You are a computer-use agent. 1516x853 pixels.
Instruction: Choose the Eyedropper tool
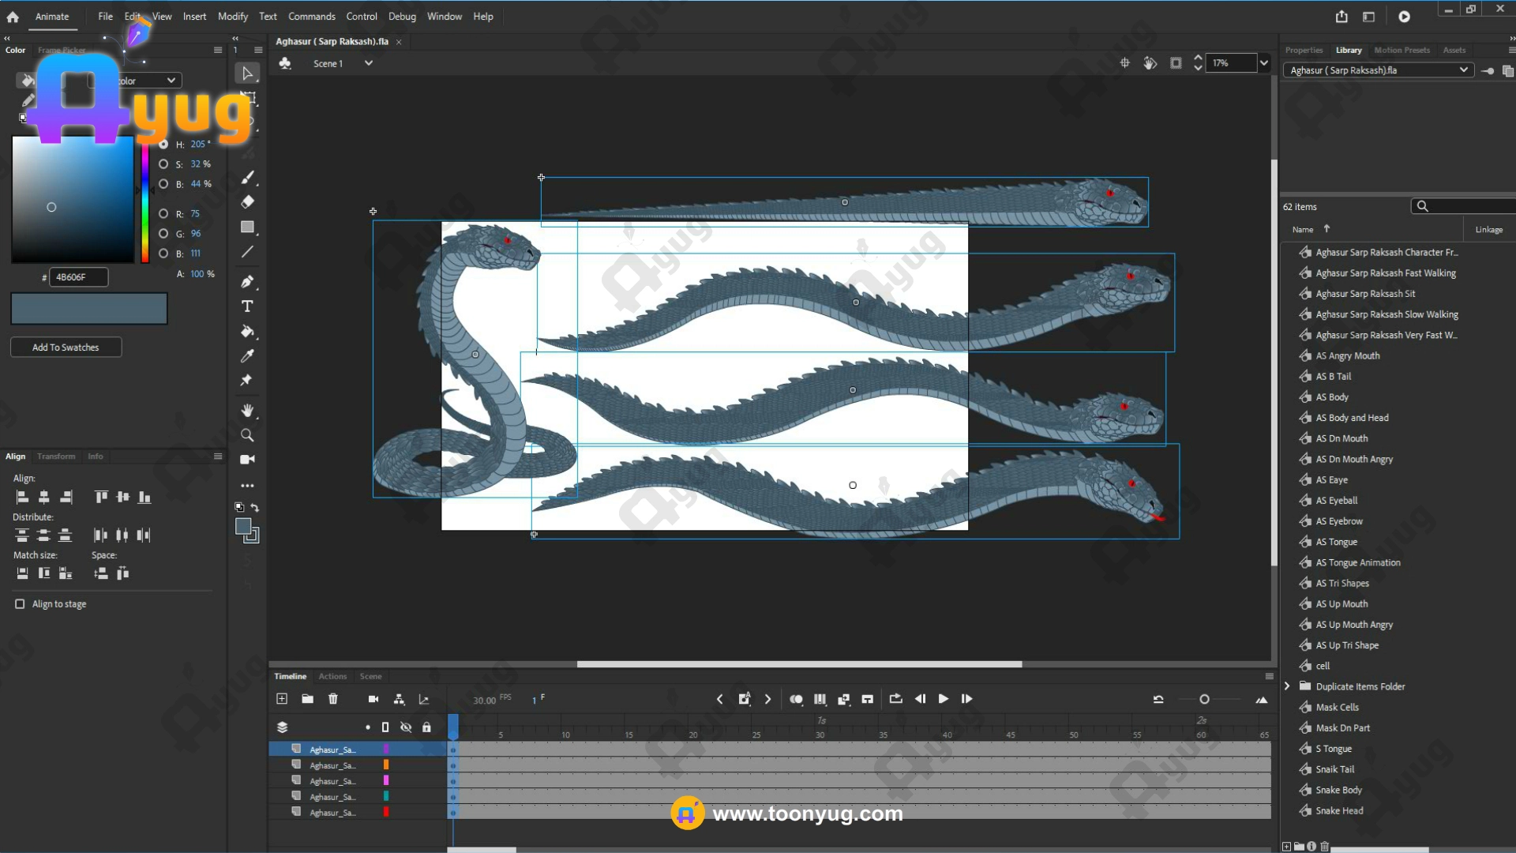tap(247, 356)
